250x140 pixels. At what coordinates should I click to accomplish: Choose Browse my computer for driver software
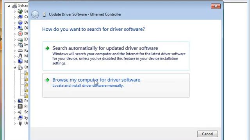point(116,86)
